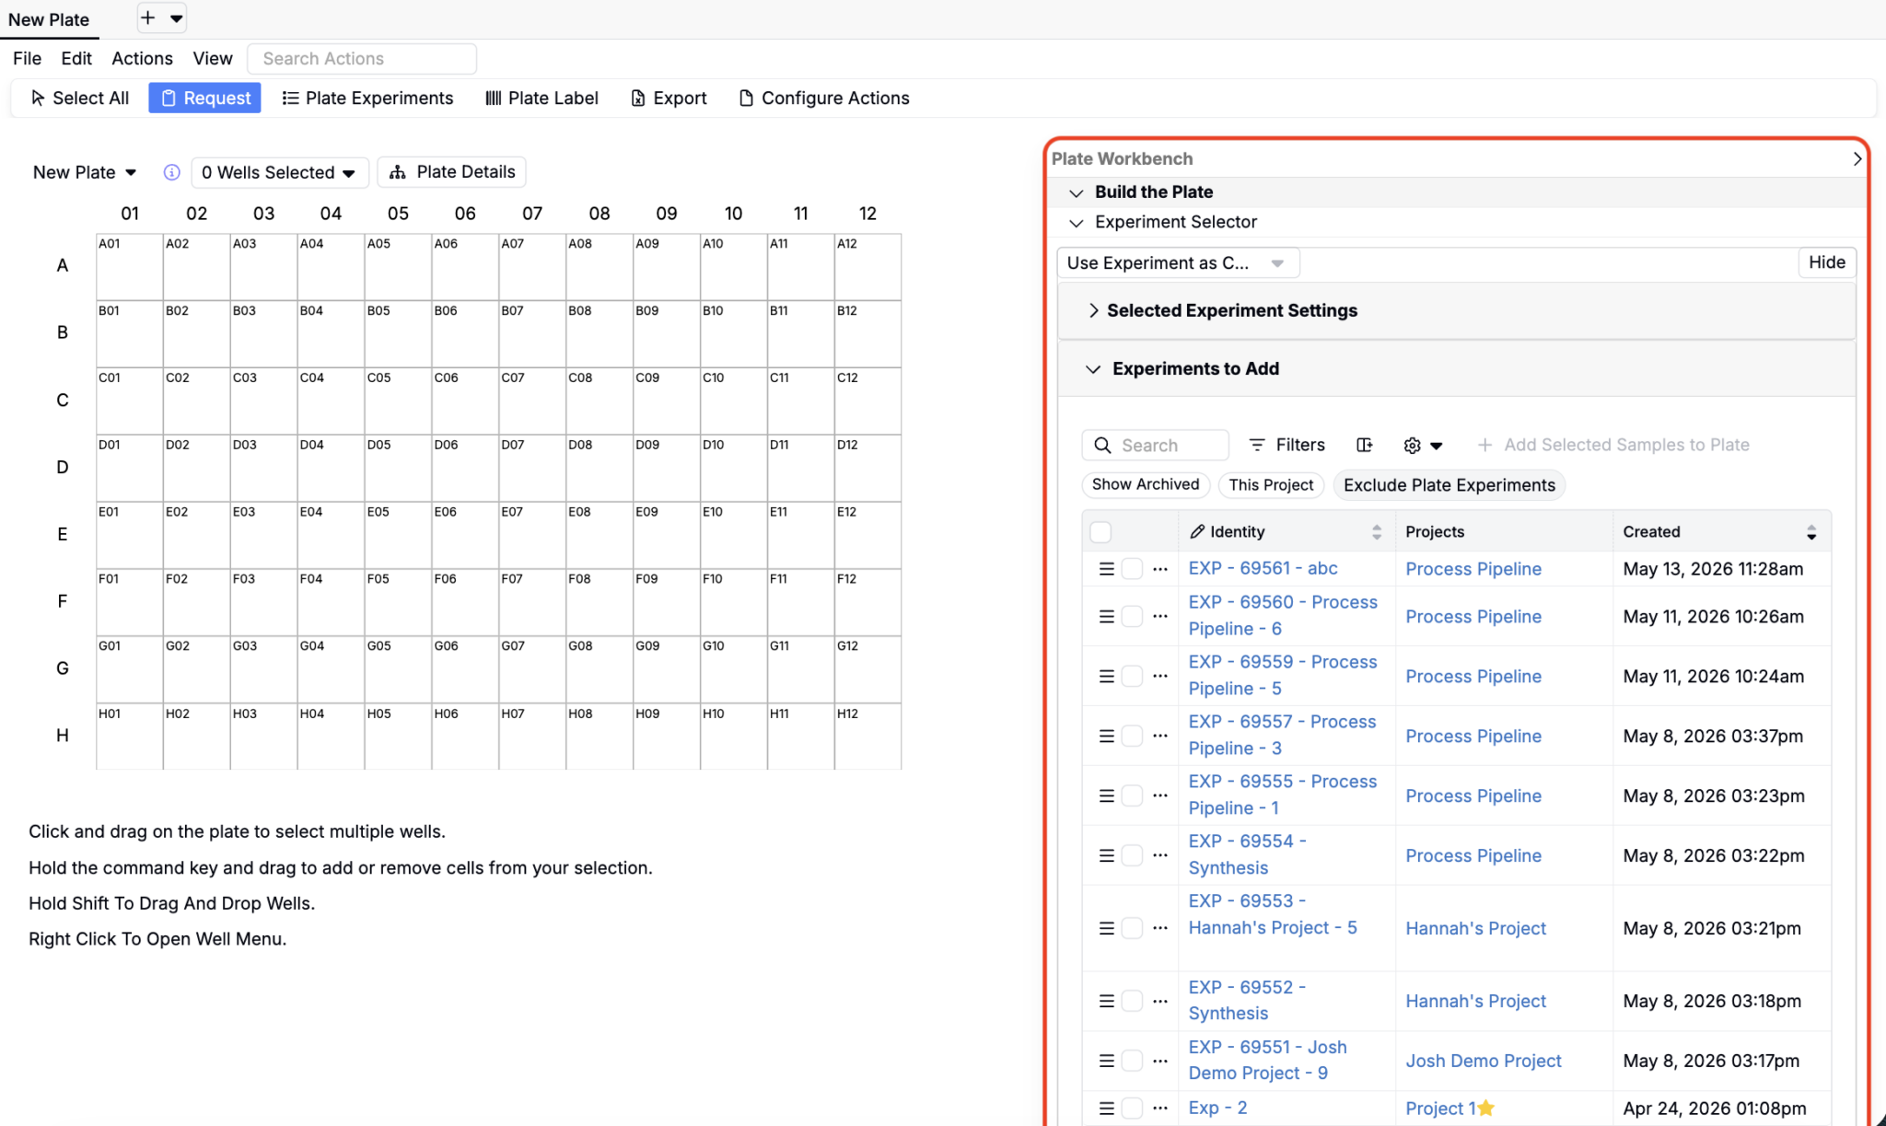Screen dimensions: 1886x1126
Task: Click the drag handle for the EXP - 69552 row
Action: point(1106,1001)
